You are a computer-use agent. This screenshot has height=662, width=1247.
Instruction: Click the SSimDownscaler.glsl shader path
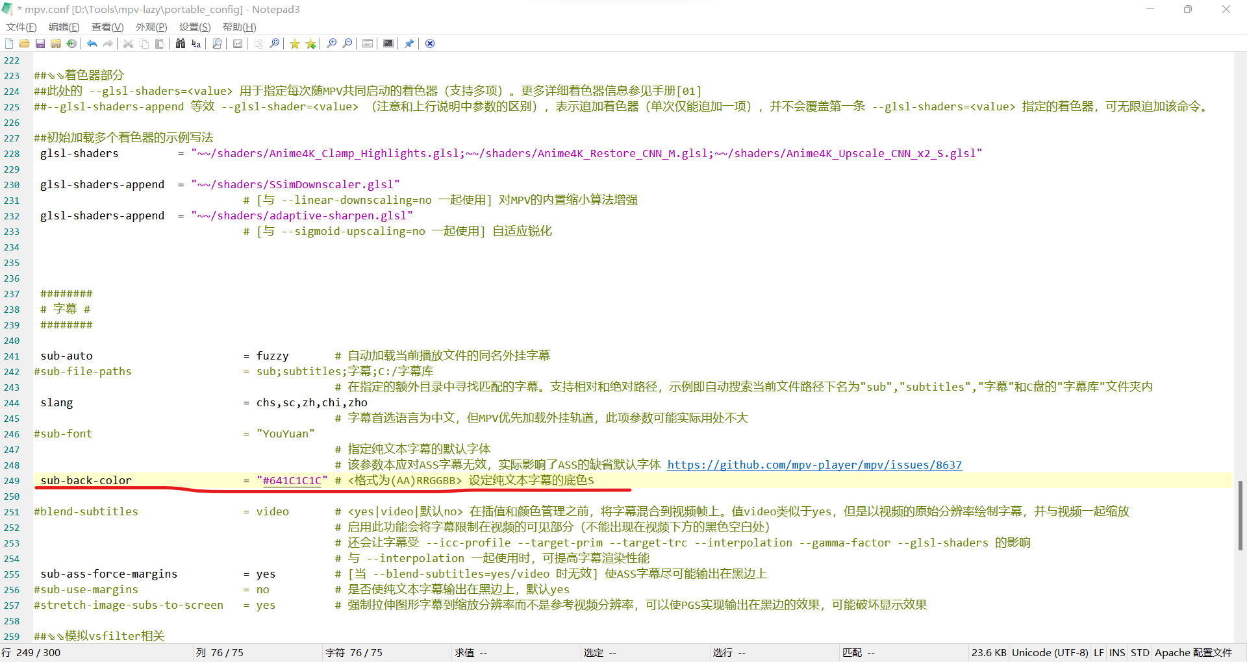[296, 184]
